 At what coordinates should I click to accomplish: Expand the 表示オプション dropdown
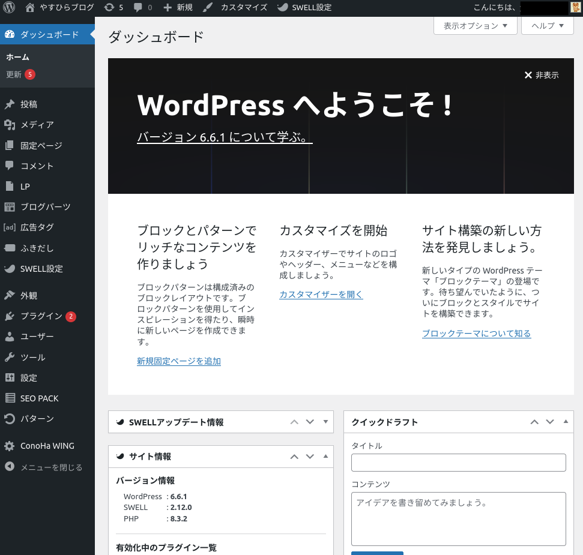point(475,26)
